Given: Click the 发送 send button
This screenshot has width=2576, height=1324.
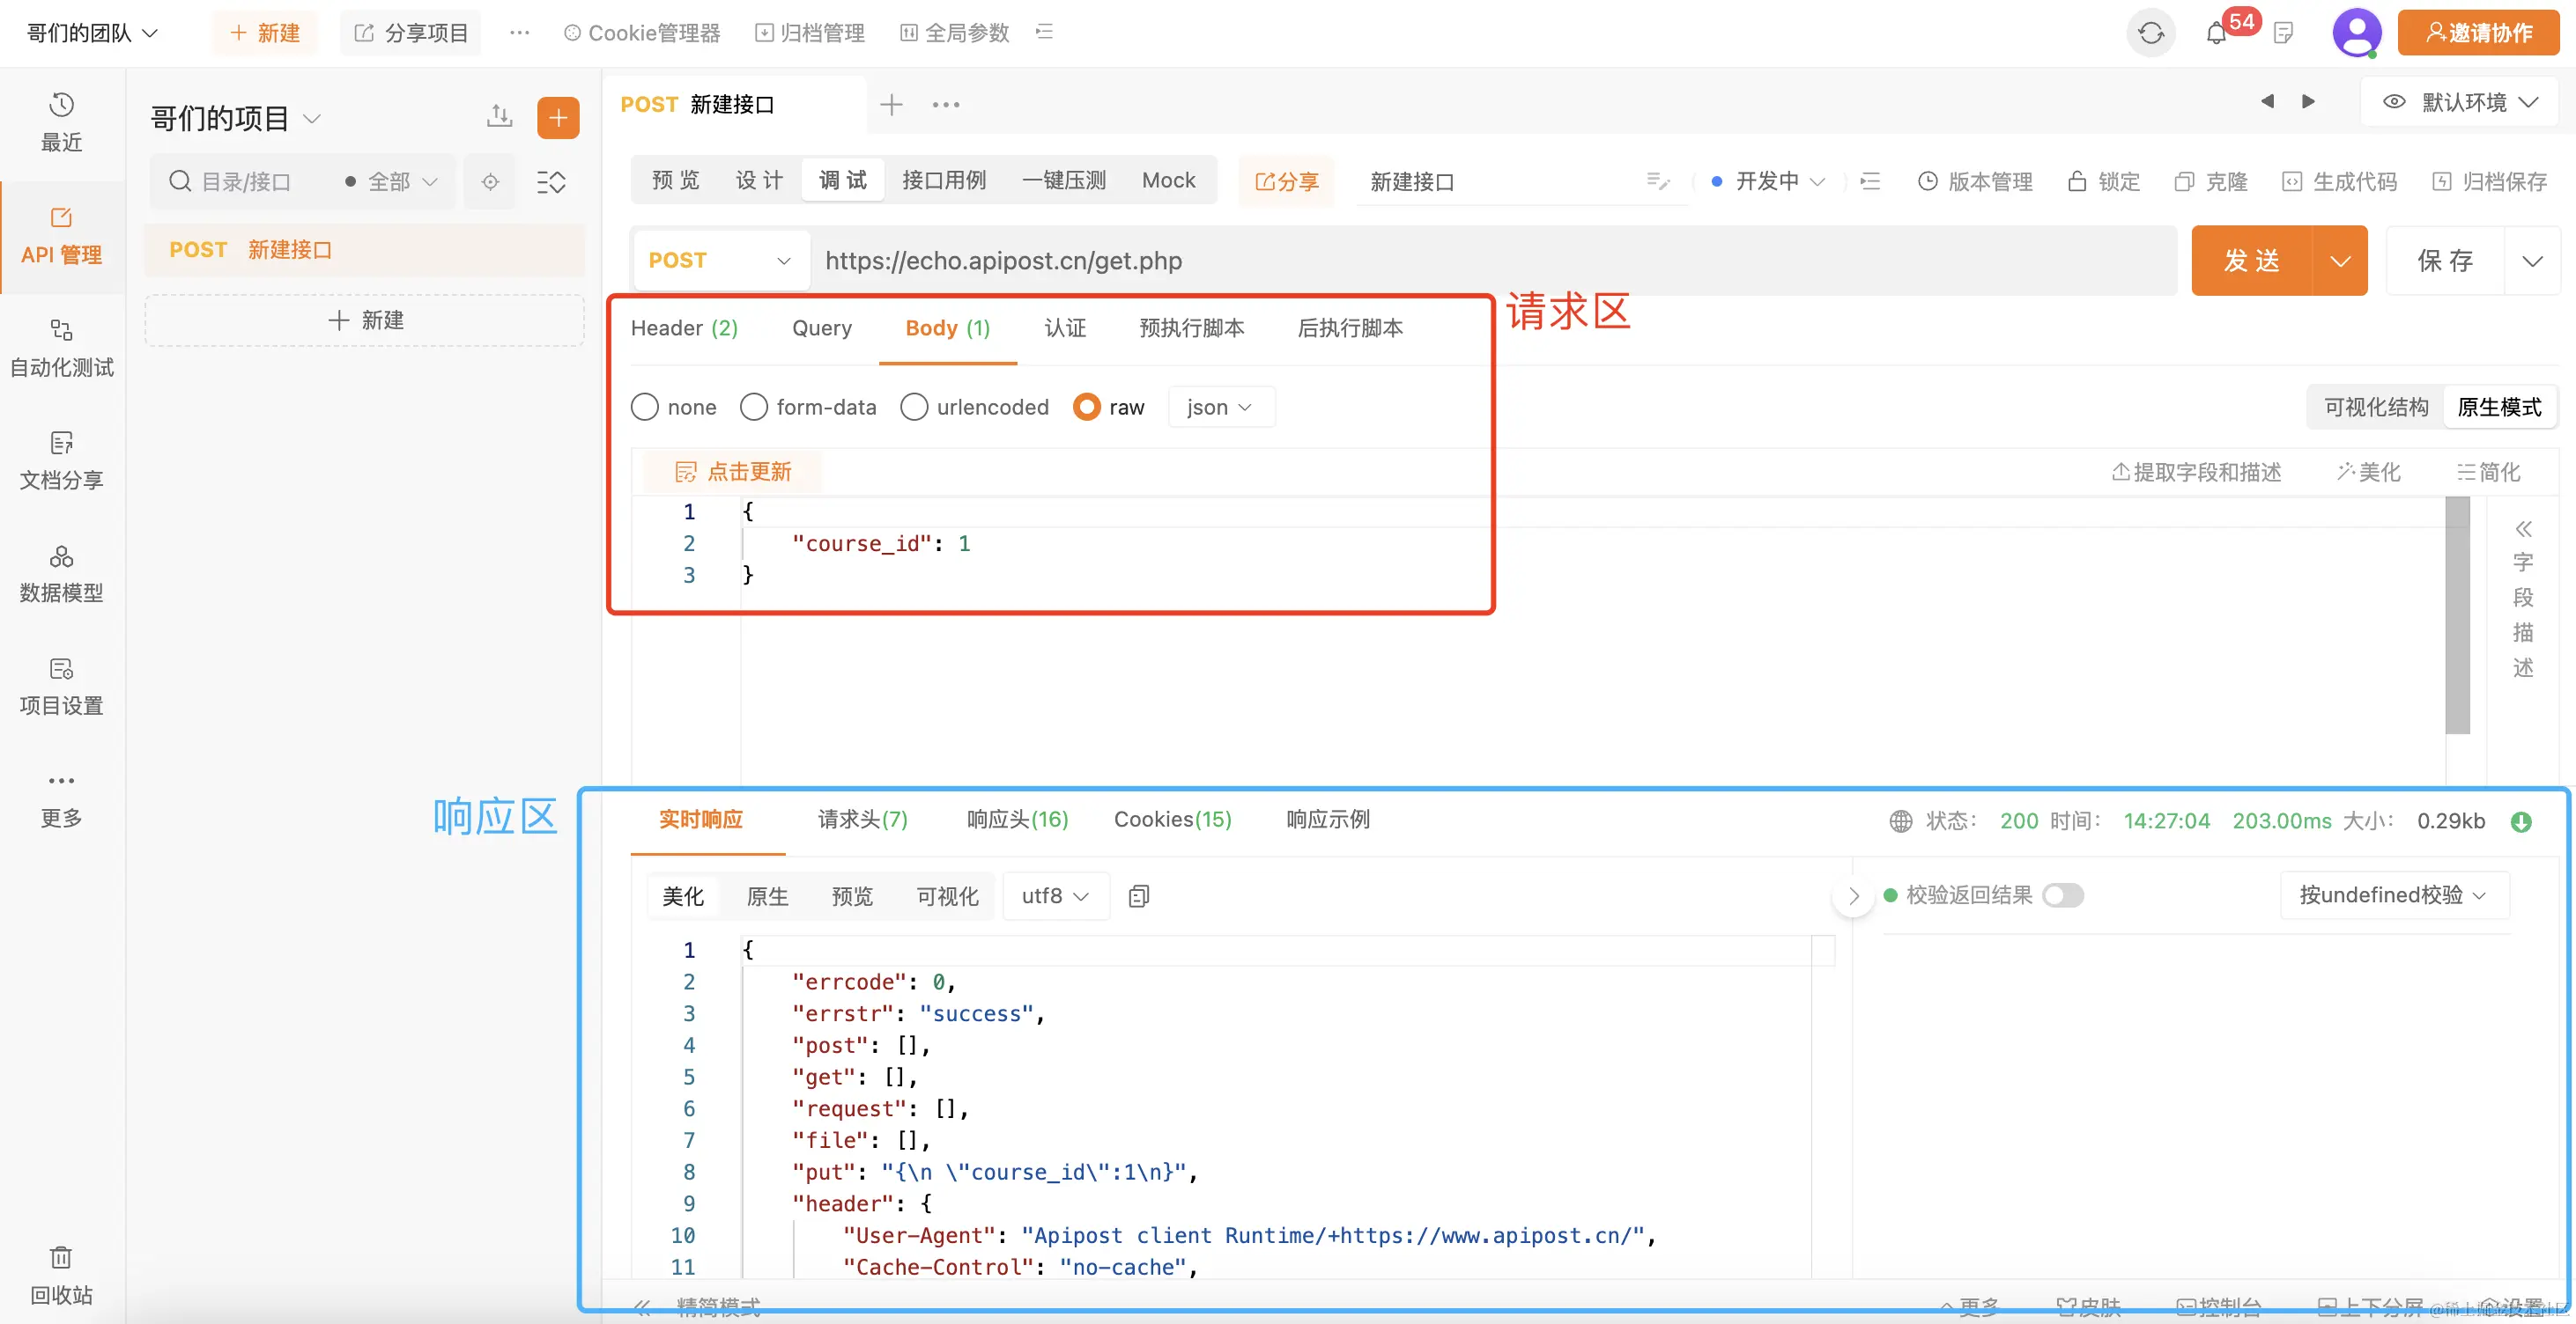Looking at the screenshot, I should (2251, 261).
